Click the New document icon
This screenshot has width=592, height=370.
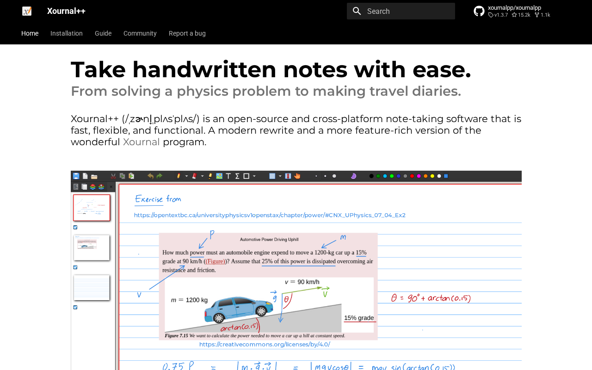click(x=85, y=176)
